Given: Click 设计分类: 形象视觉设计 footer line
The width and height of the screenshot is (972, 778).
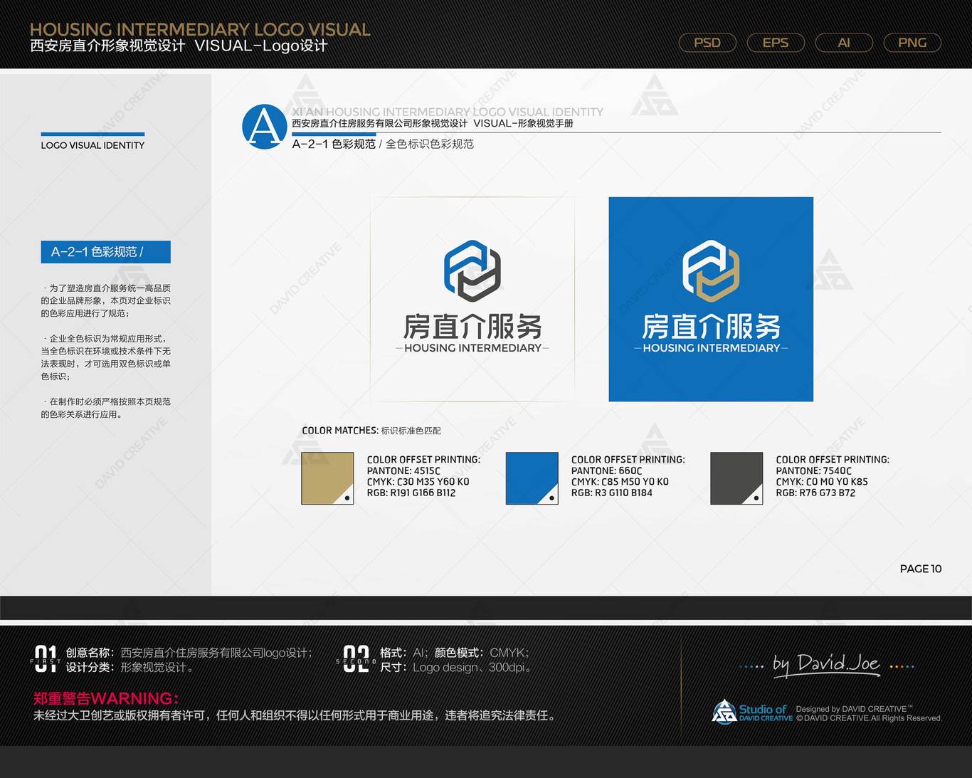Looking at the screenshot, I should pos(130,668).
